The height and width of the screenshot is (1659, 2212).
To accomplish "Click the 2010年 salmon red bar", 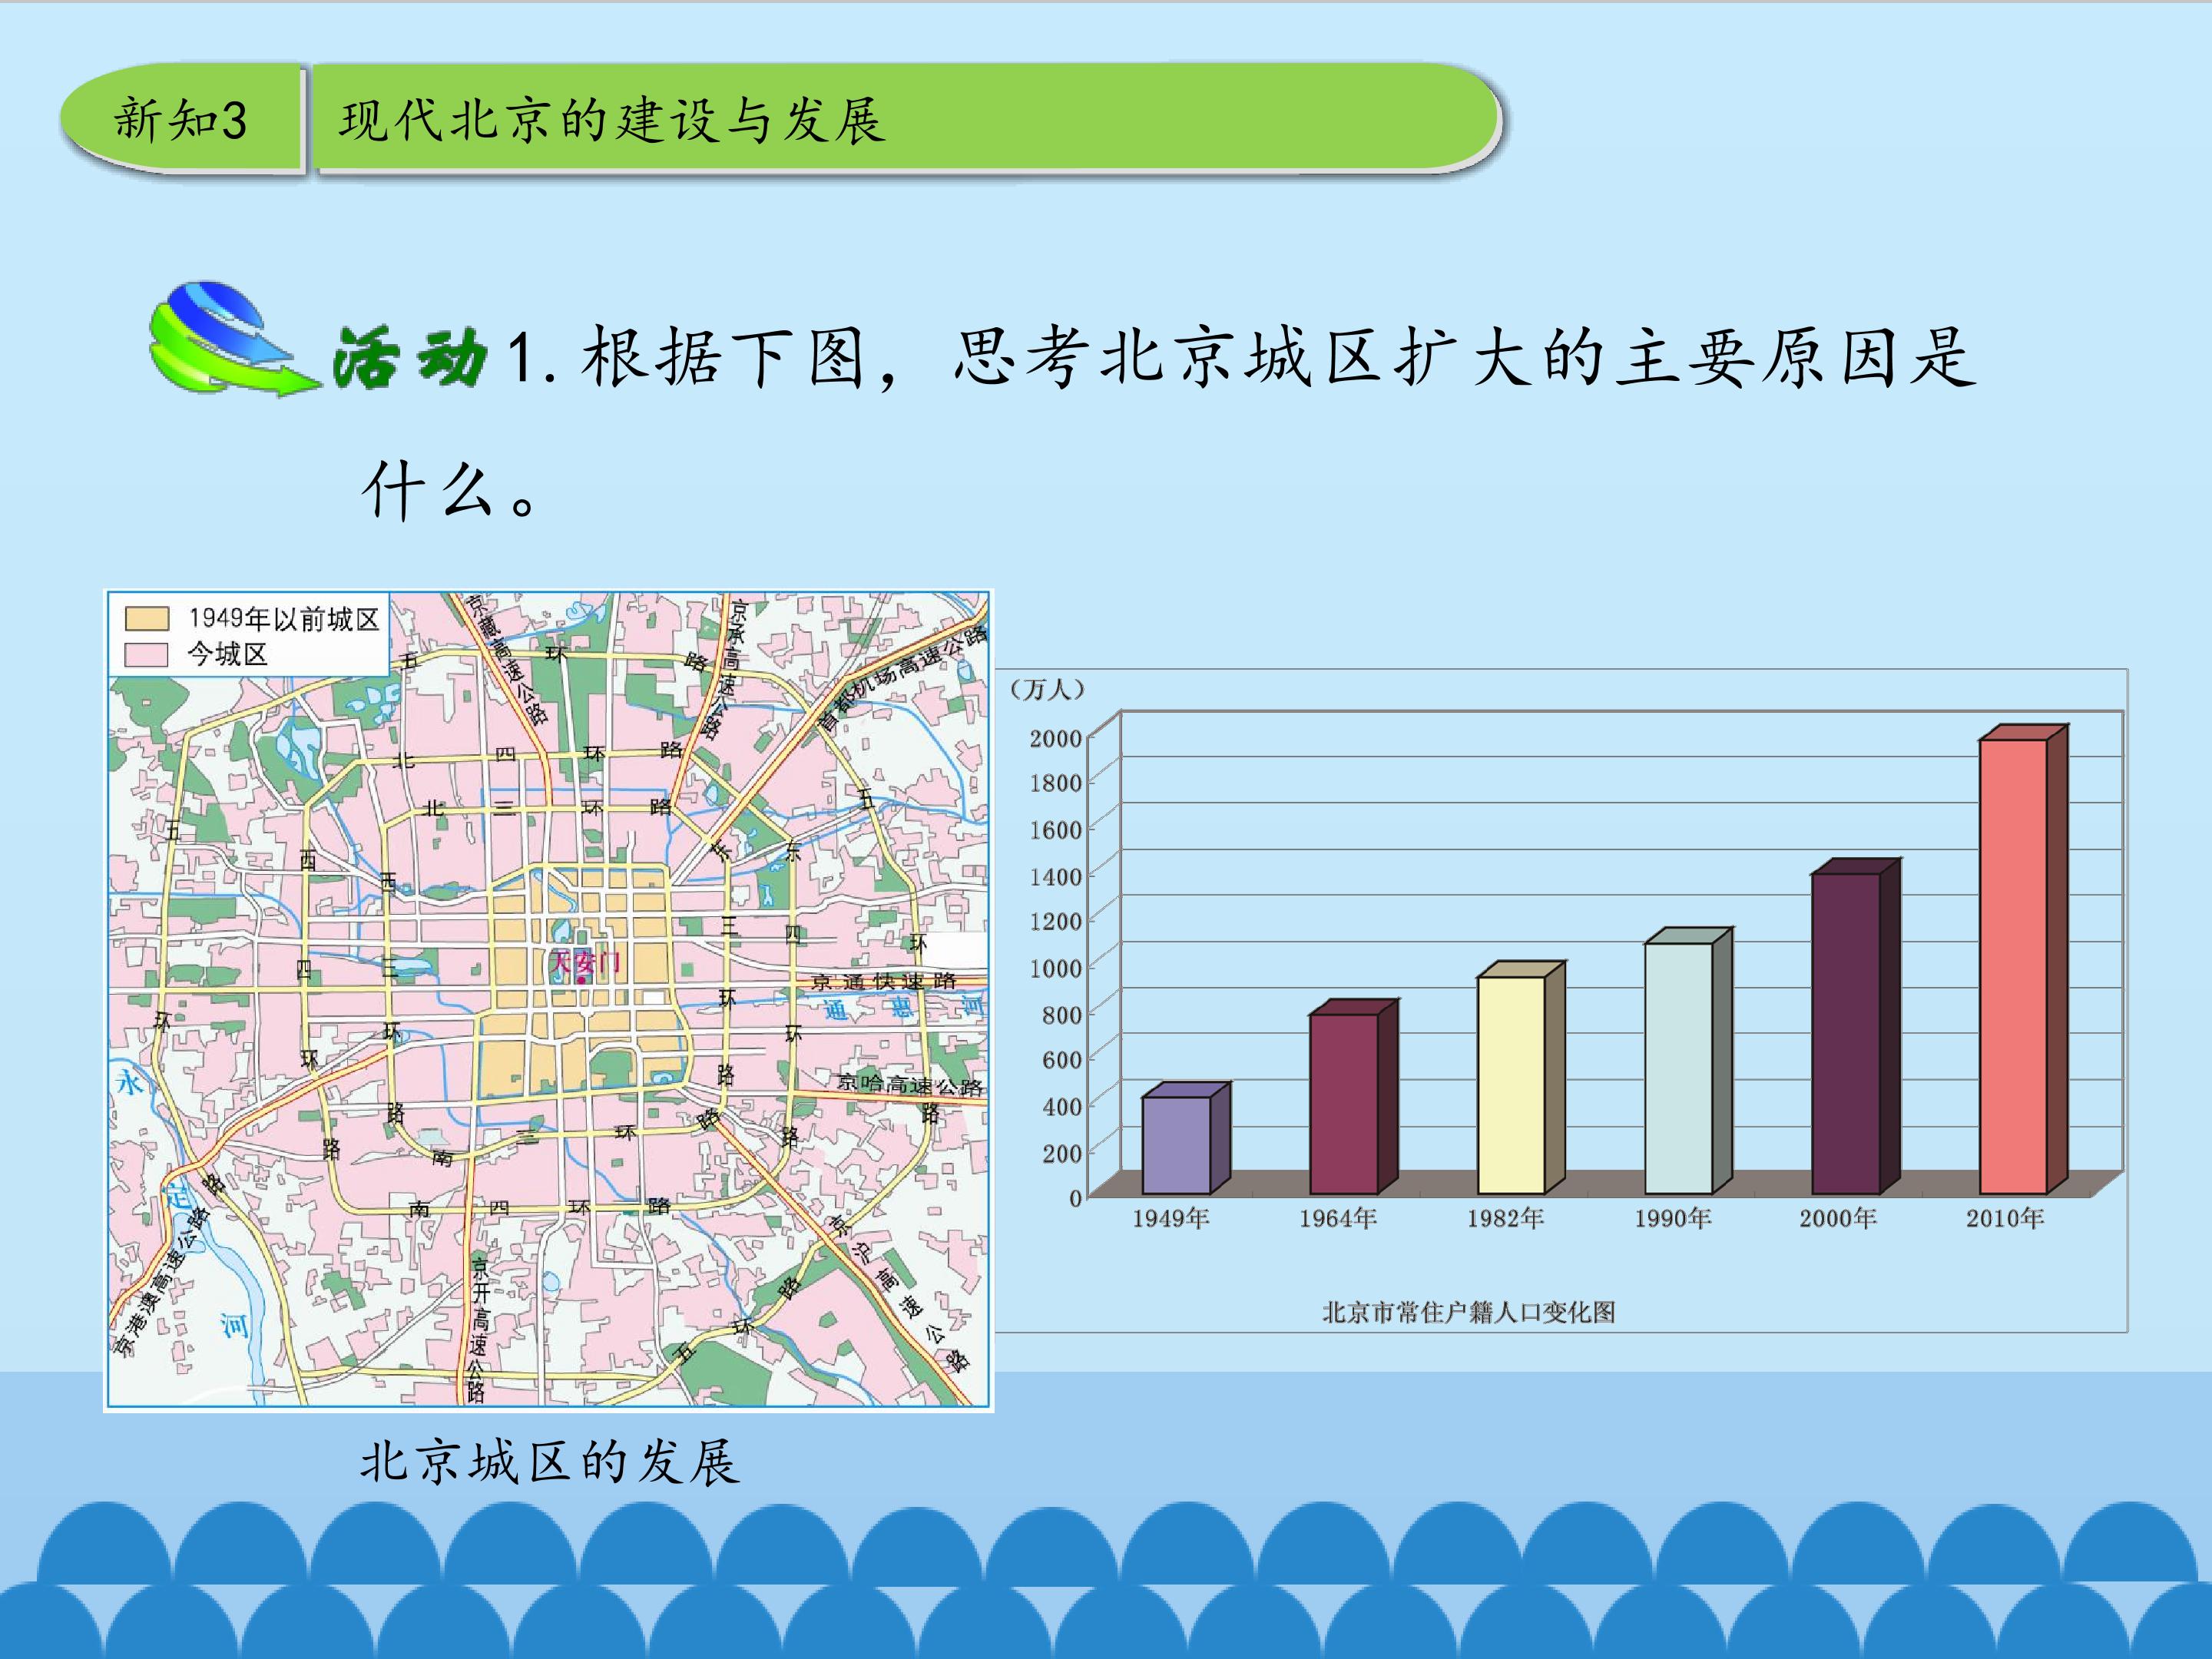I will (2012, 966).
